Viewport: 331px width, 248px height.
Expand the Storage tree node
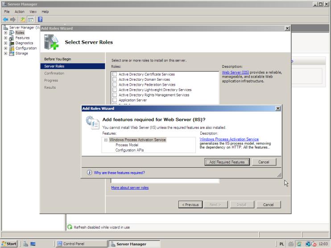click(6, 54)
